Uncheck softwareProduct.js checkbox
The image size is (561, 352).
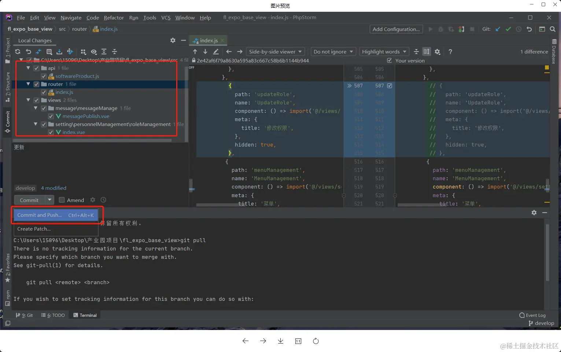click(44, 76)
